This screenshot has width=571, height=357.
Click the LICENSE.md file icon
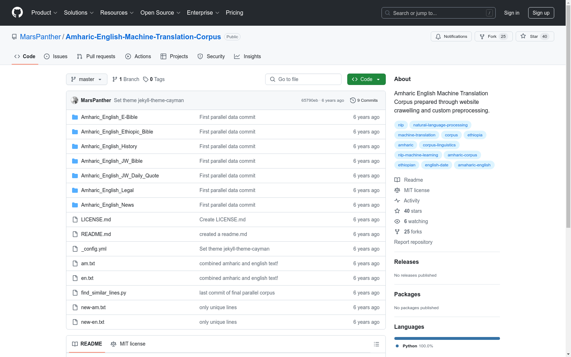(75, 220)
